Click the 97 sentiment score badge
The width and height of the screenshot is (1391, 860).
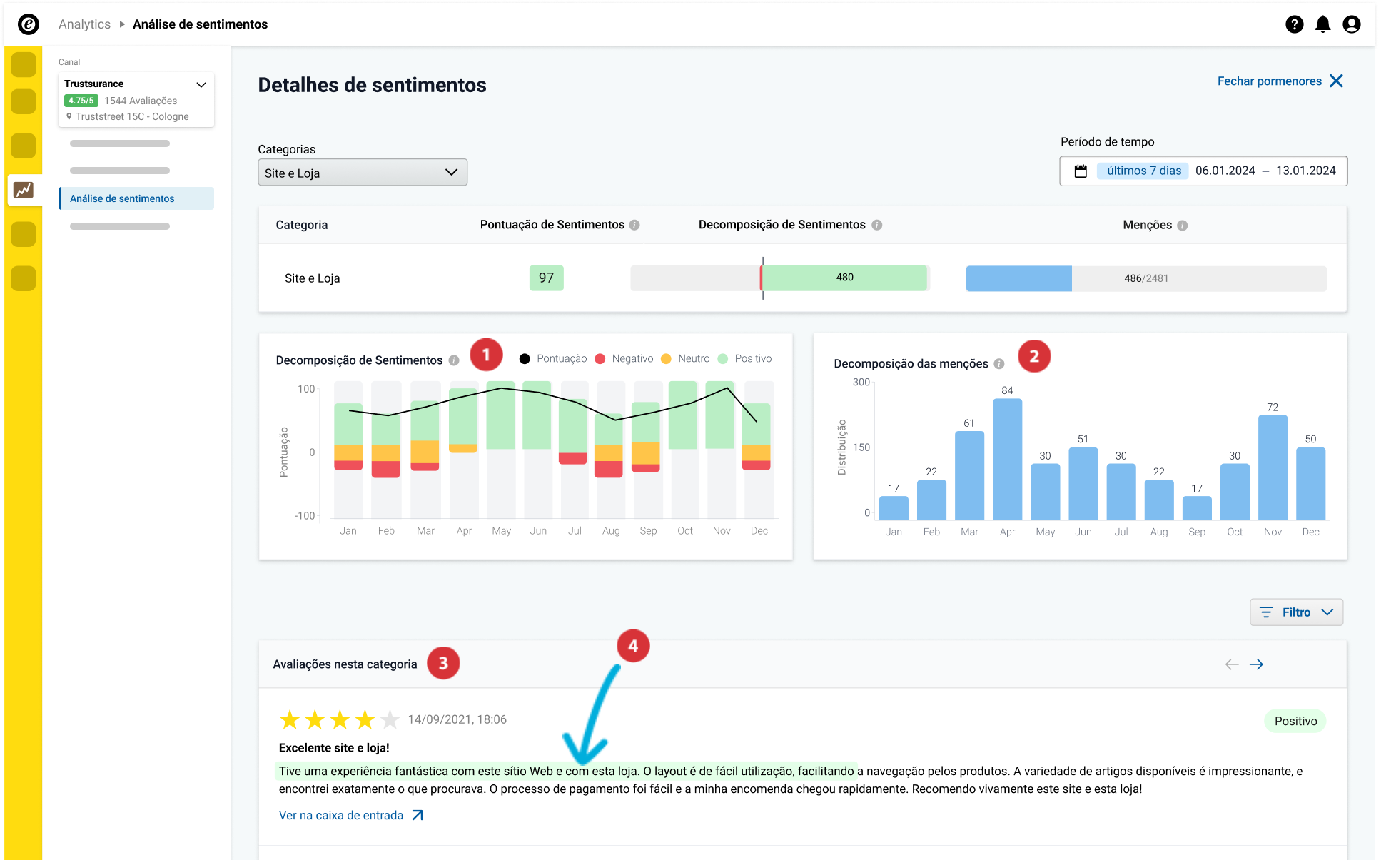coord(546,278)
